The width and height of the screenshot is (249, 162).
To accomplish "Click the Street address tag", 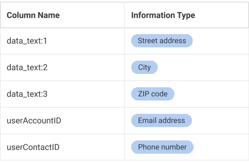I will pos(162,41).
